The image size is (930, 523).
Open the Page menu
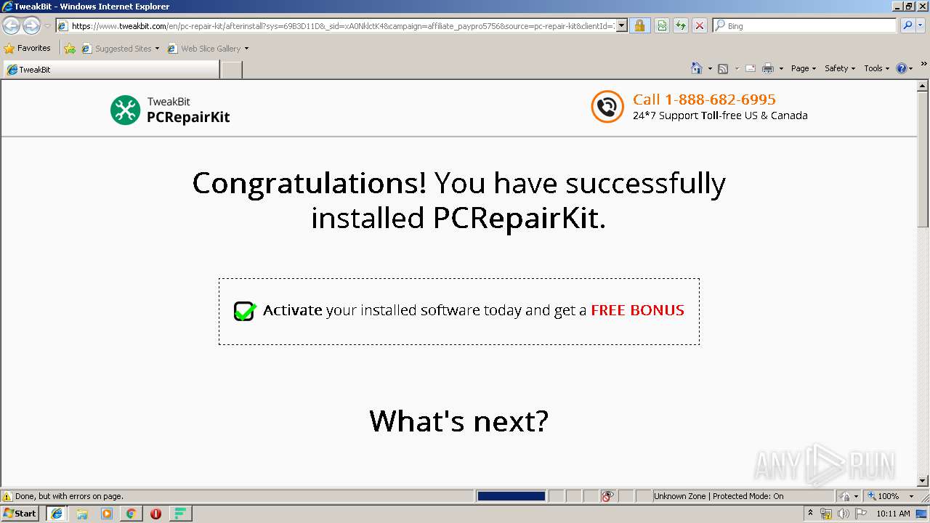803,68
